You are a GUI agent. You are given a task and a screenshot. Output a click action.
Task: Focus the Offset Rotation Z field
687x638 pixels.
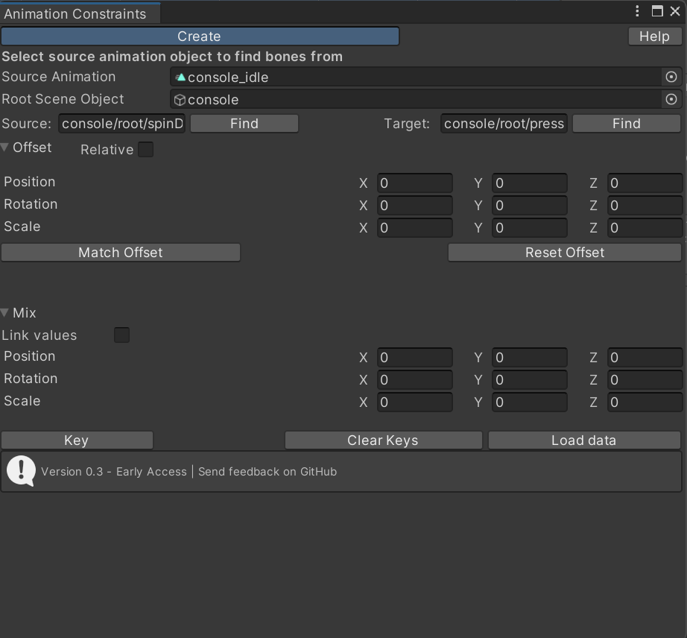(x=645, y=206)
